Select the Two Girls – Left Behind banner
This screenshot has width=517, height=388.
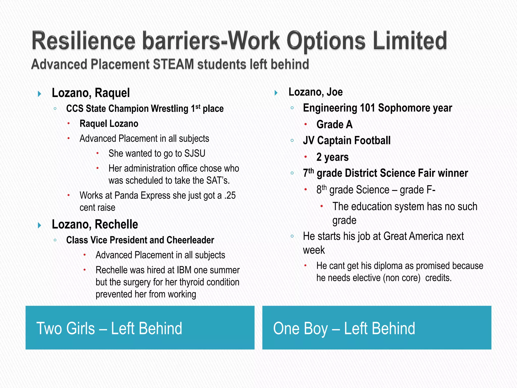click(x=140, y=328)
